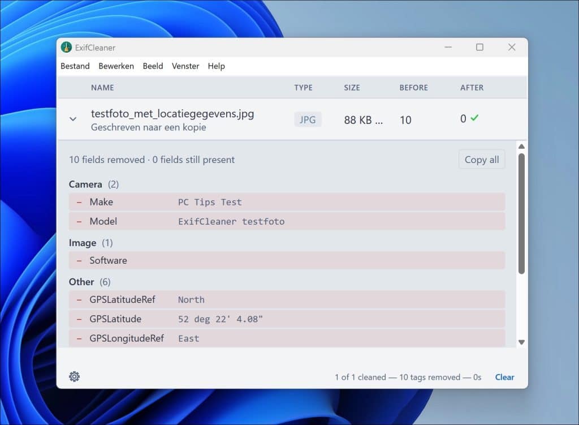
Task: Click the GPSLatitude field label
Action: coord(115,319)
